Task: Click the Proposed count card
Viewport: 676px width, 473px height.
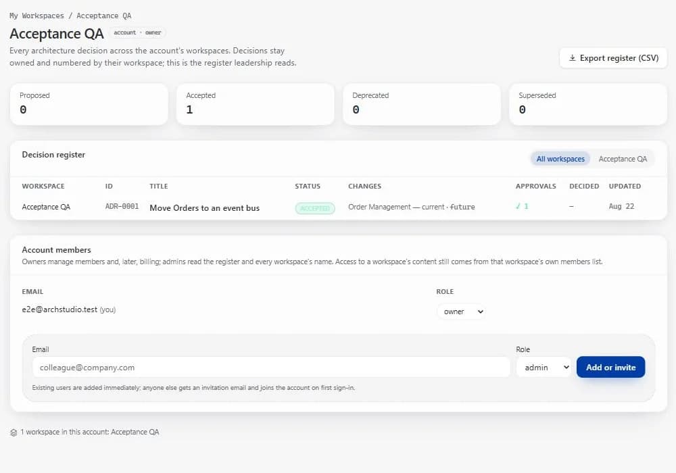Action: (89, 104)
